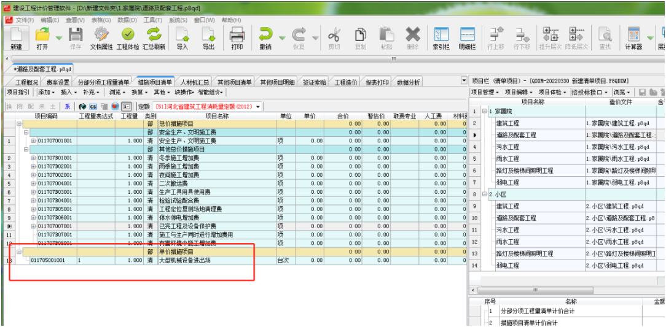Open the 定额 quota library dropdown
Image resolution: width=666 pixels, height=327 pixels.
click(258, 106)
